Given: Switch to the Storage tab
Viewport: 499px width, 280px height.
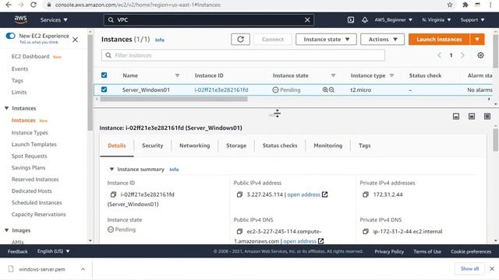Looking at the screenshot, I should 236,145.
